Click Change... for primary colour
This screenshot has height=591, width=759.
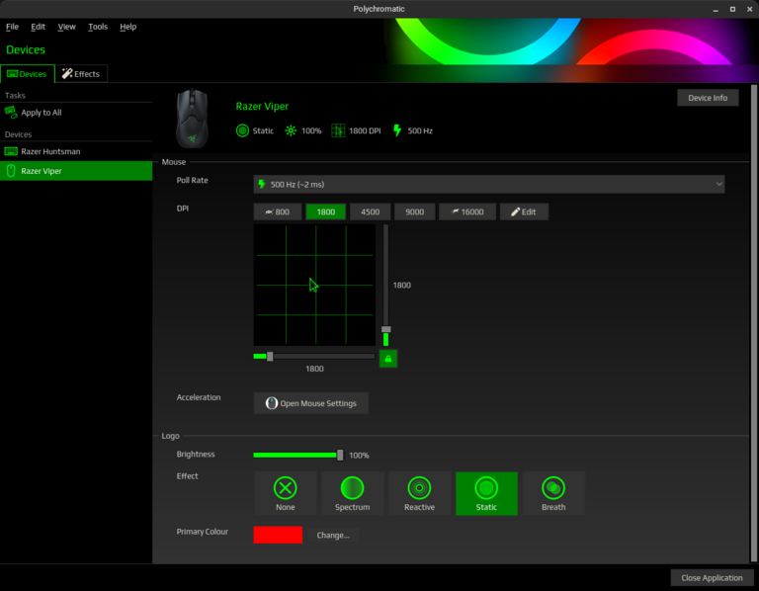[333, 536]
